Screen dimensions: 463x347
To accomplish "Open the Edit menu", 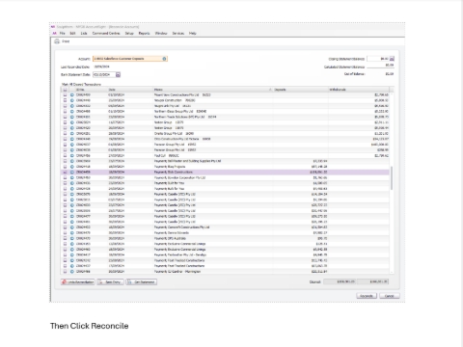I will pos(72,33).
